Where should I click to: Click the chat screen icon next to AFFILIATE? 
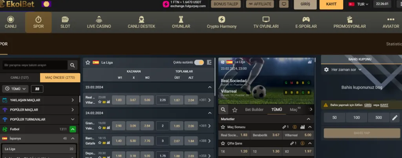click(283, 4)
